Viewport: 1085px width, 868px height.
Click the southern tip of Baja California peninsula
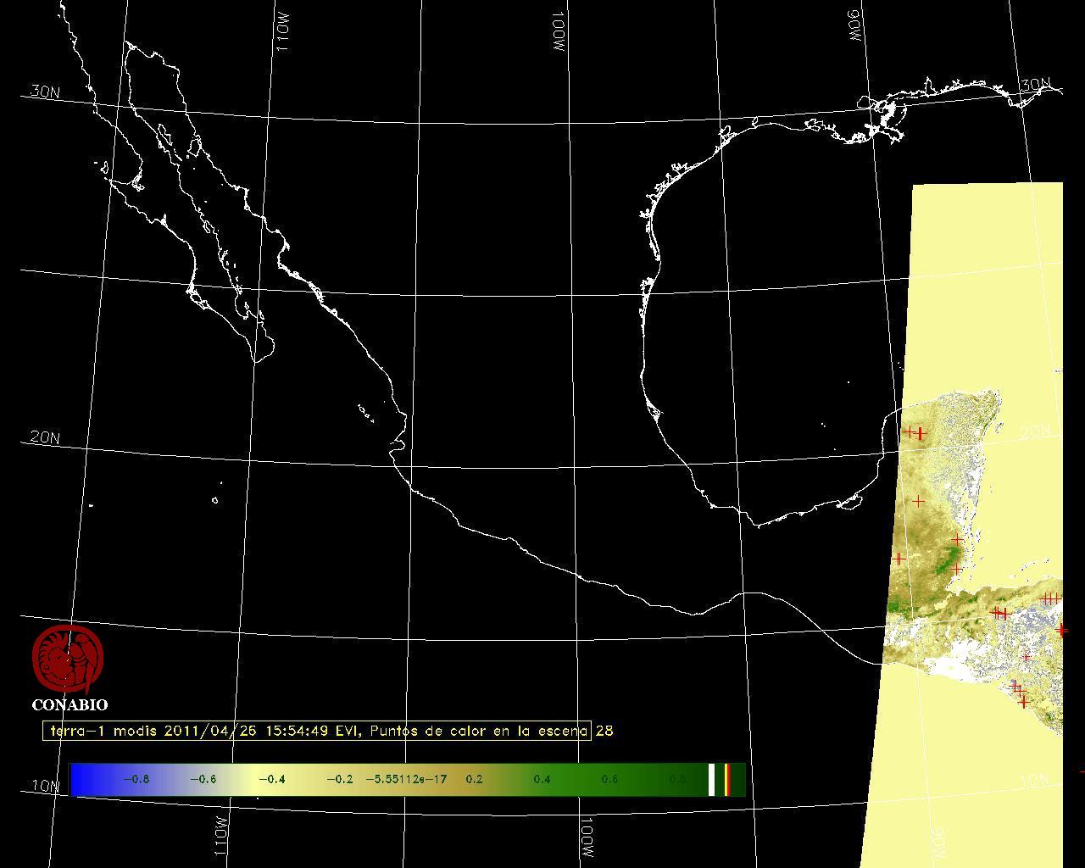257,361
